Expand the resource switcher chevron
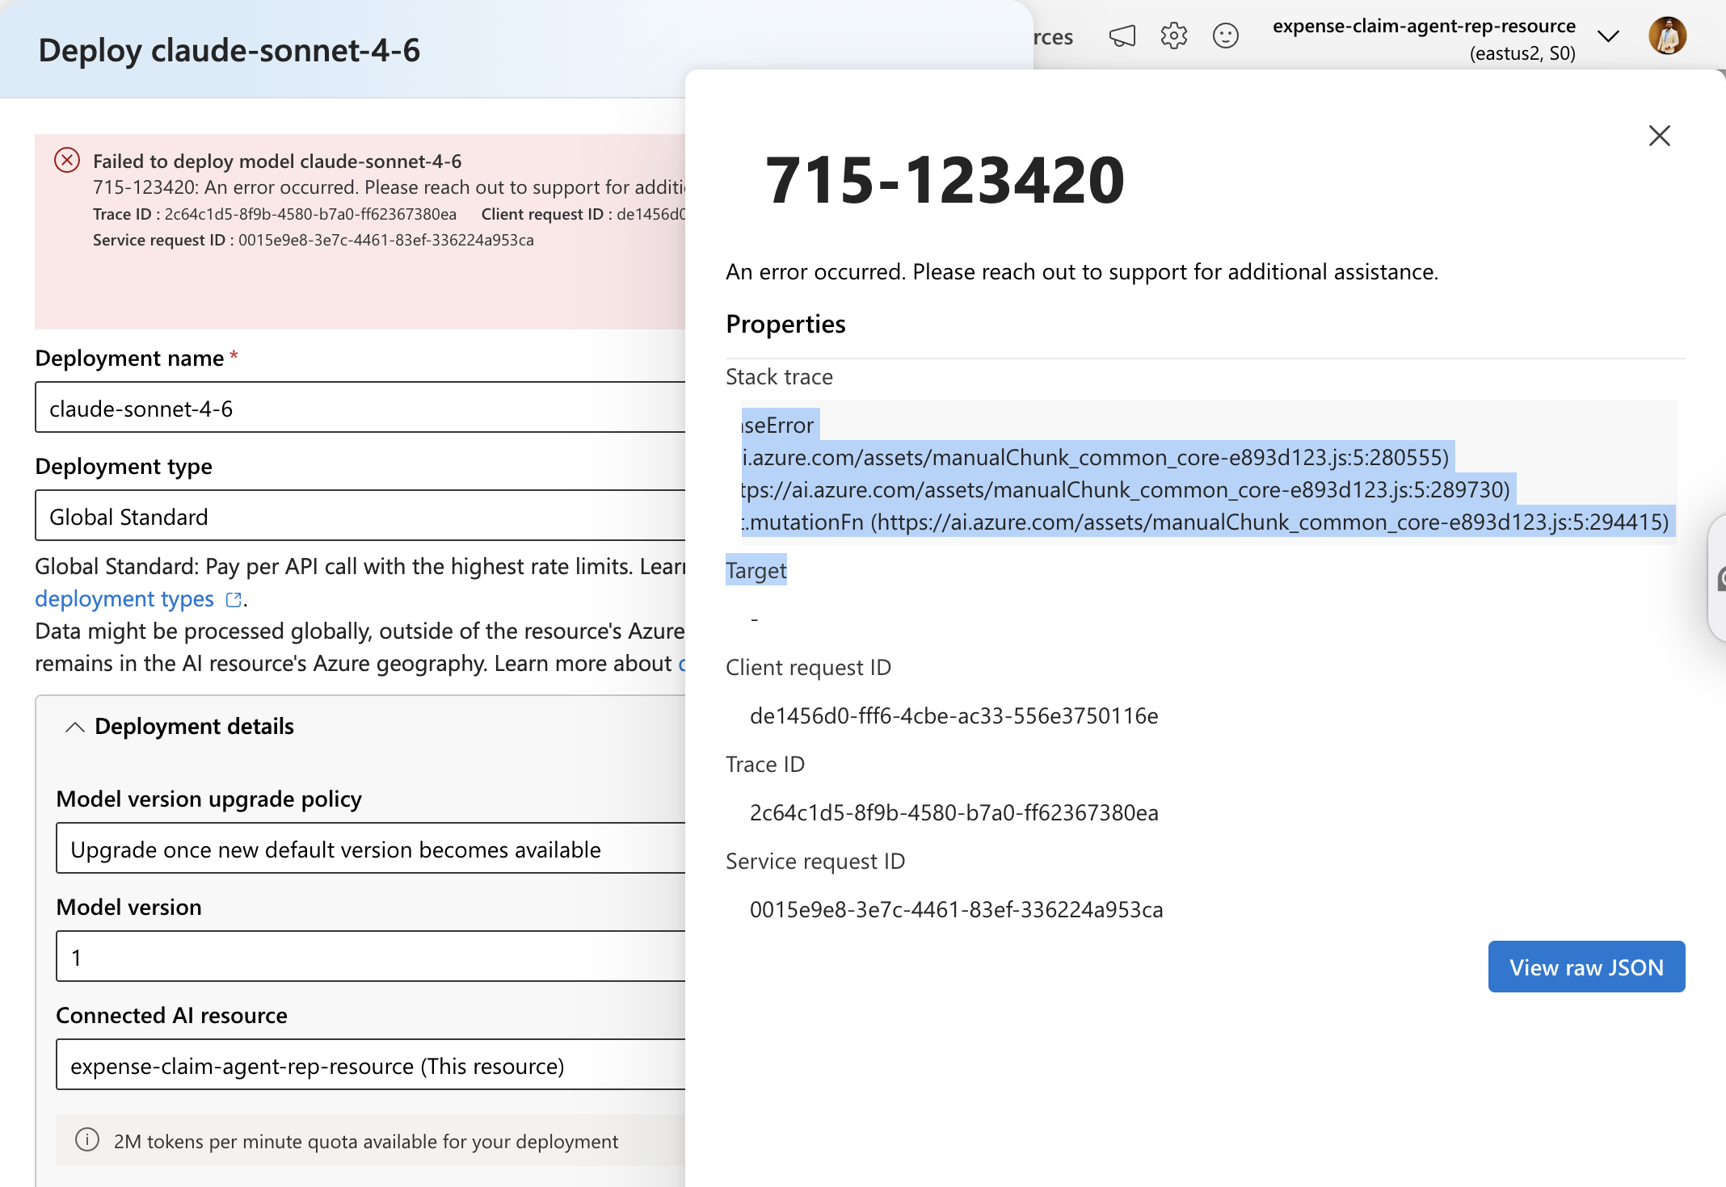The width and height of the screenshot is (1726, 1187). [1609, 36]
